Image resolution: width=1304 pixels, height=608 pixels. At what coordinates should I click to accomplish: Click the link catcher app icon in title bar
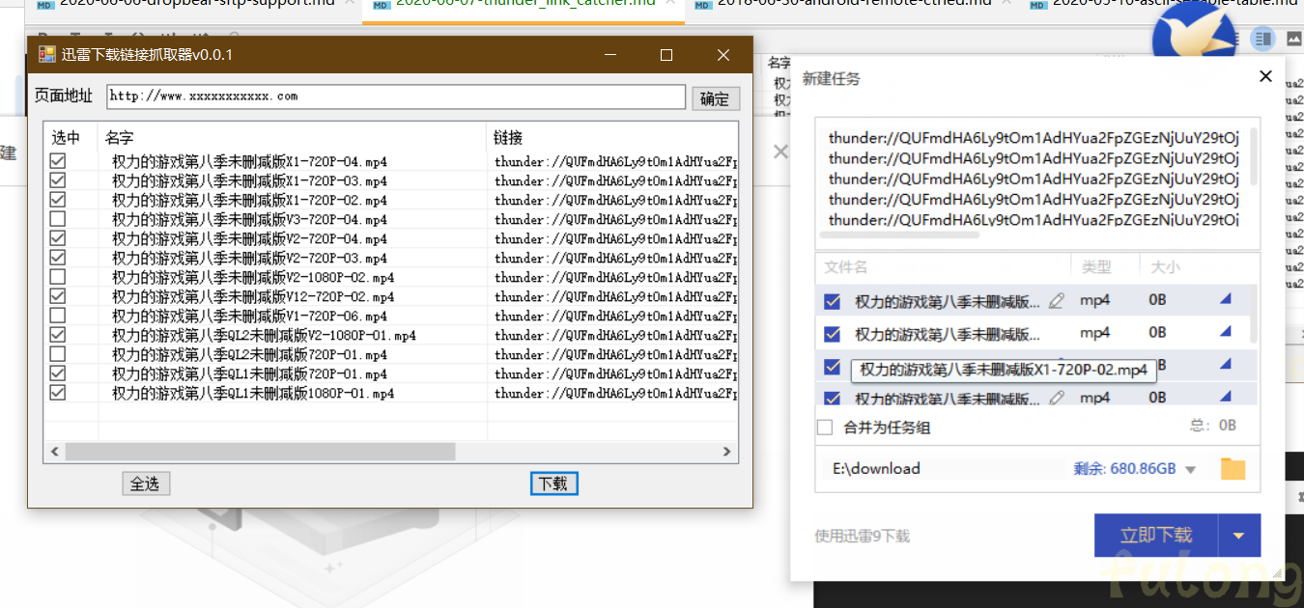46,55
